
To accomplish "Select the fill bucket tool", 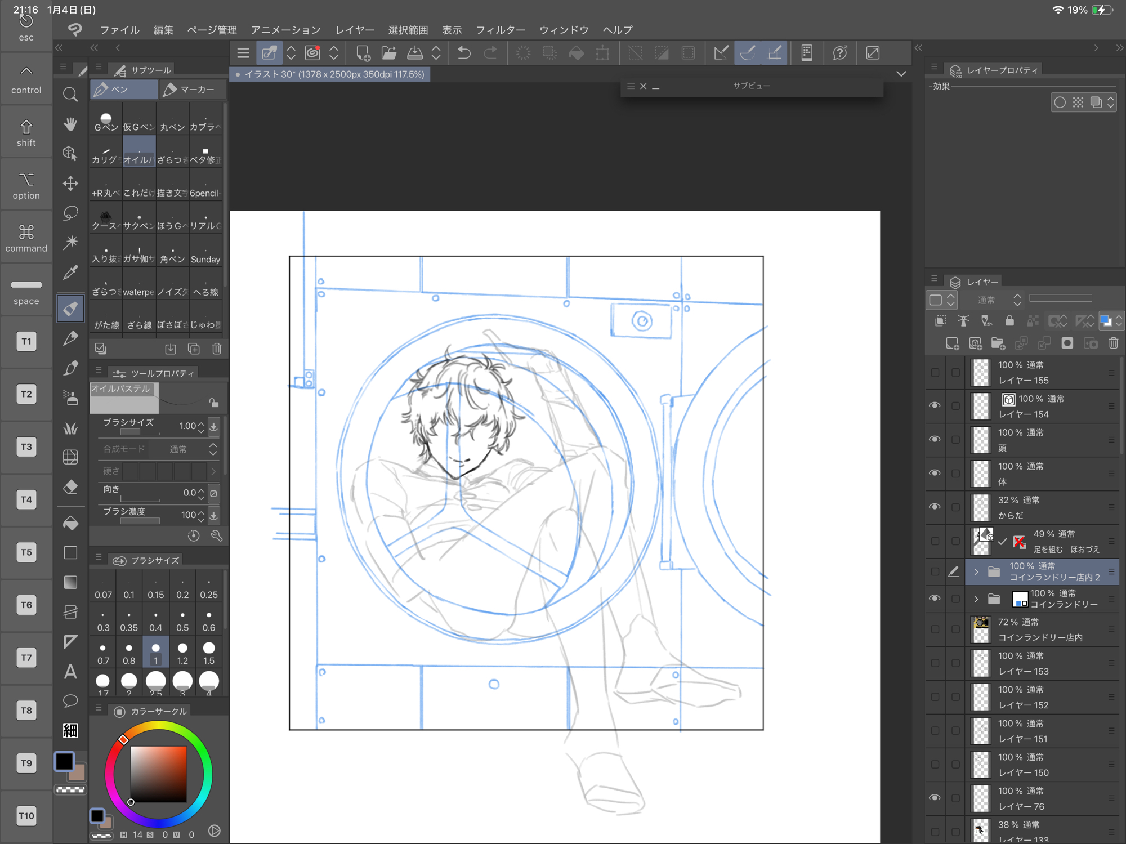I will [x=70, y=523].
